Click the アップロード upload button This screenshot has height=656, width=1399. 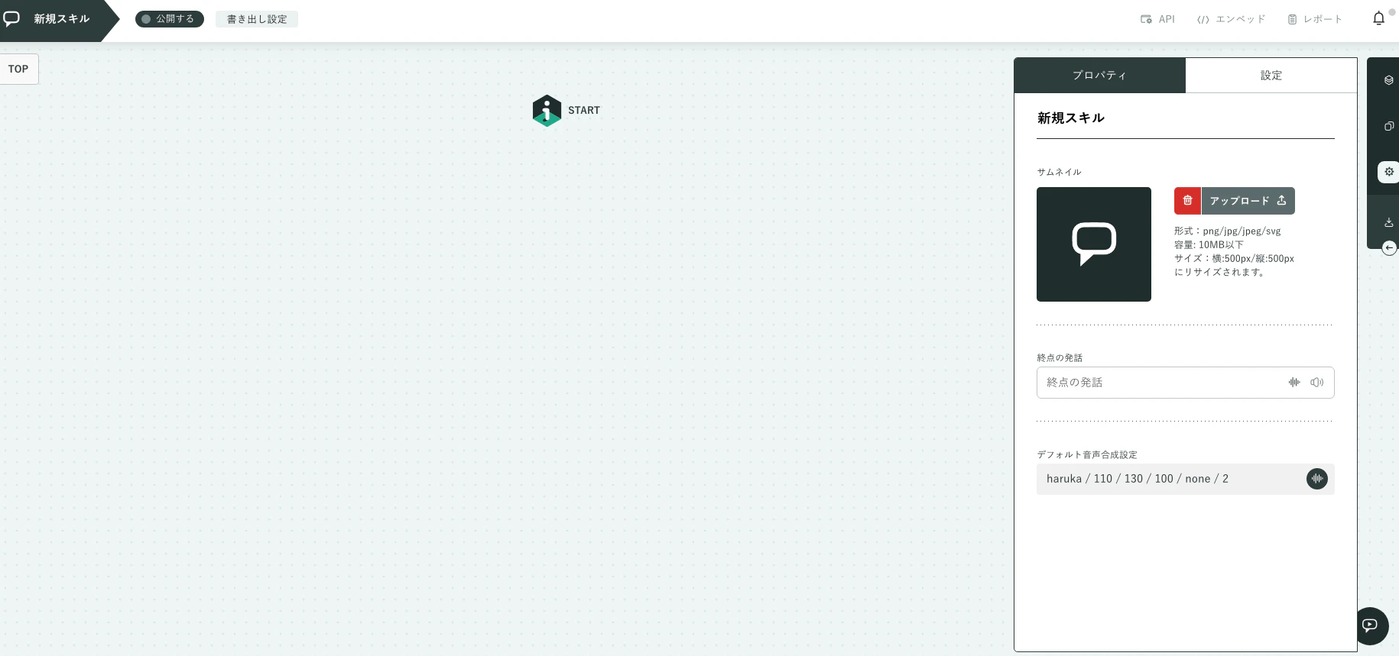pos(1248,200)
